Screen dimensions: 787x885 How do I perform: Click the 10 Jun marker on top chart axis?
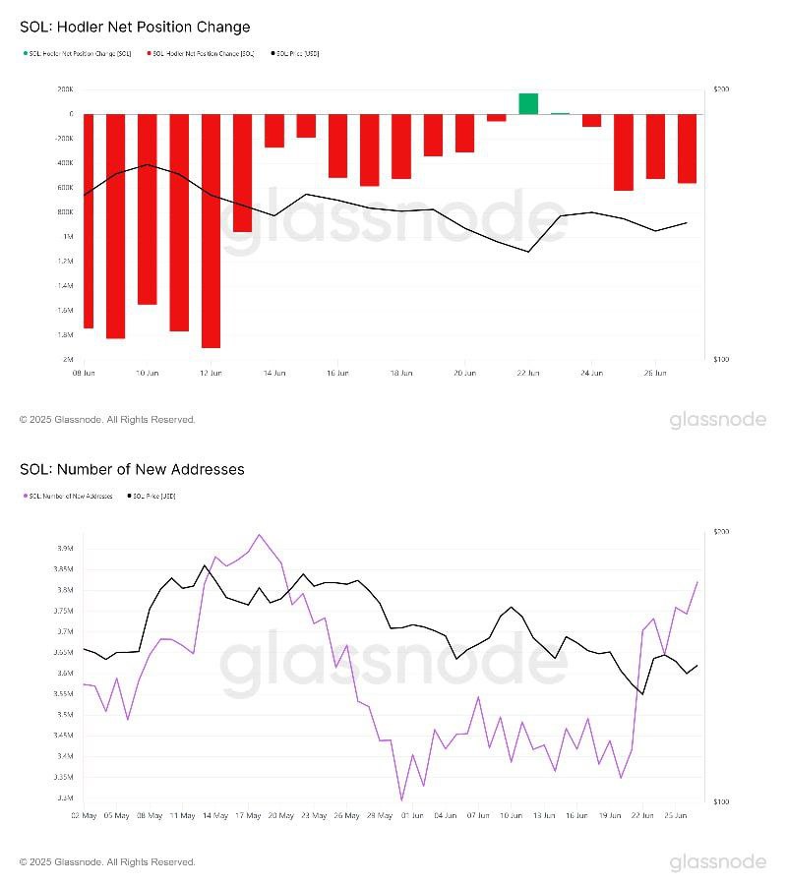click(148, 373)
